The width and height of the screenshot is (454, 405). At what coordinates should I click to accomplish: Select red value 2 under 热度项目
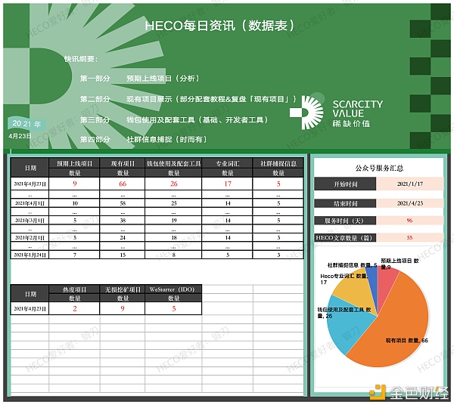pos(75,308)
